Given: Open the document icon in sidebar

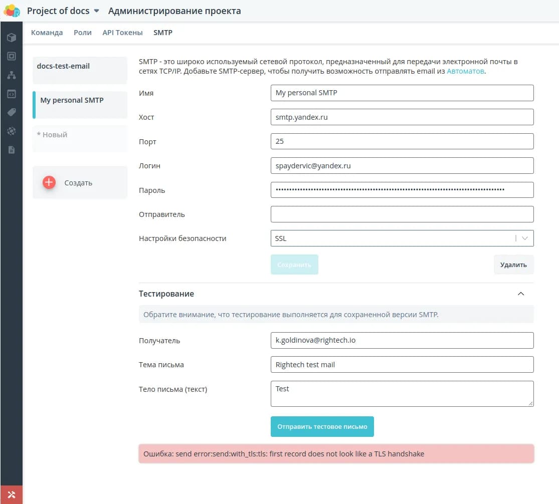Looking at the screenshot, I should [x=11, y=149].
